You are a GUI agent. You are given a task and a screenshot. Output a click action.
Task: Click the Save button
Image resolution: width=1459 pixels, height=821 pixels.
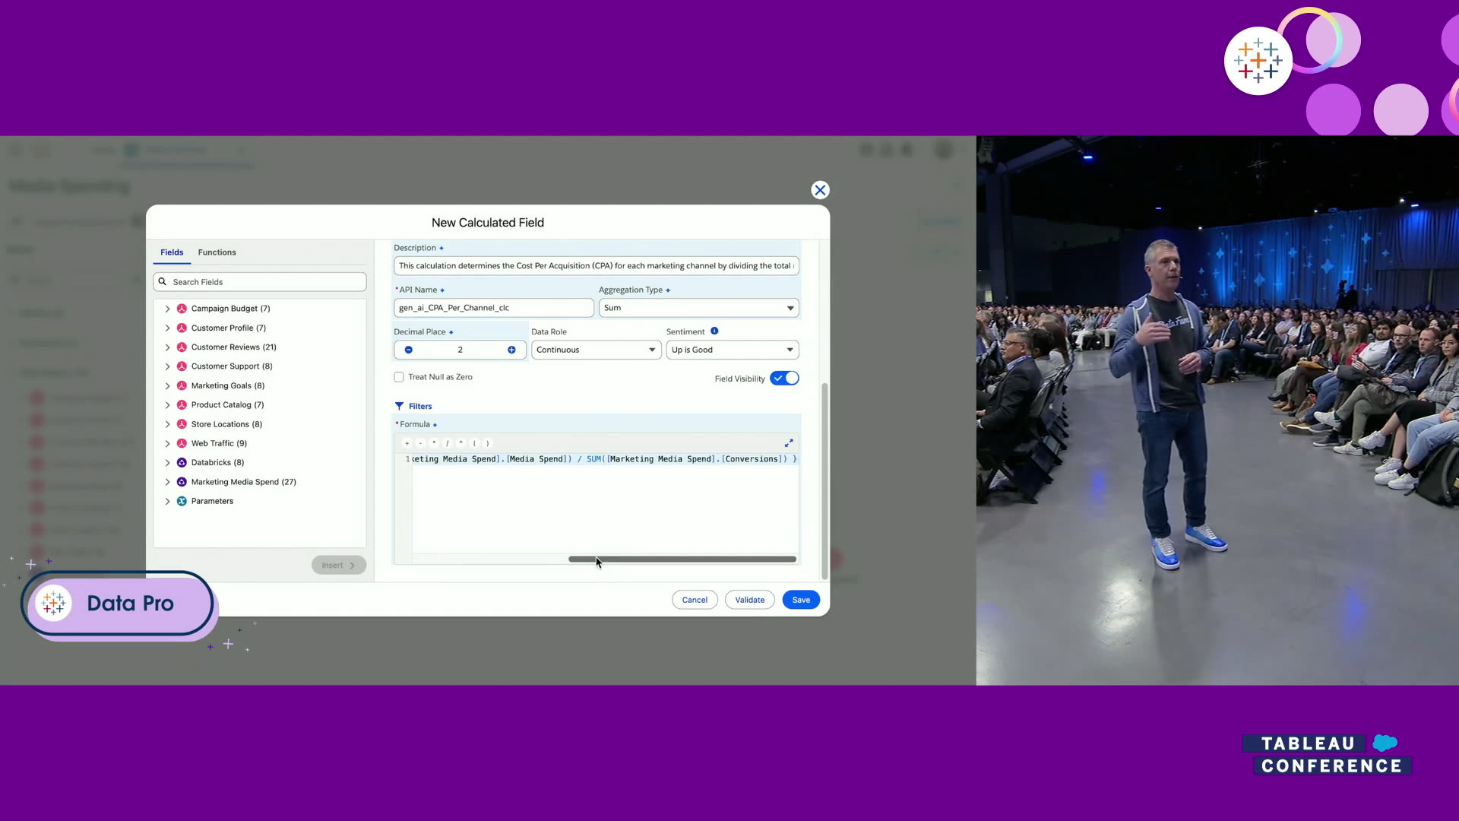pos(801,600)
